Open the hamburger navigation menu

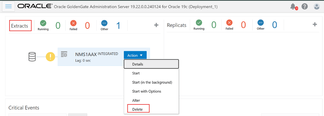click(x=8, y=6)
